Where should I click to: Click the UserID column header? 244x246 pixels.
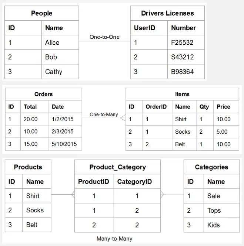(144, 28)
